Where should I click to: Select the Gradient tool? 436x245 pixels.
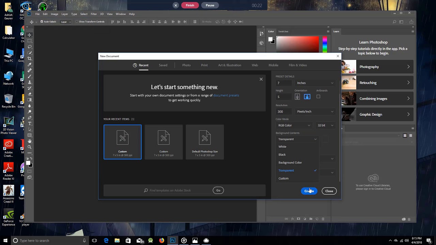coord(30,100)
